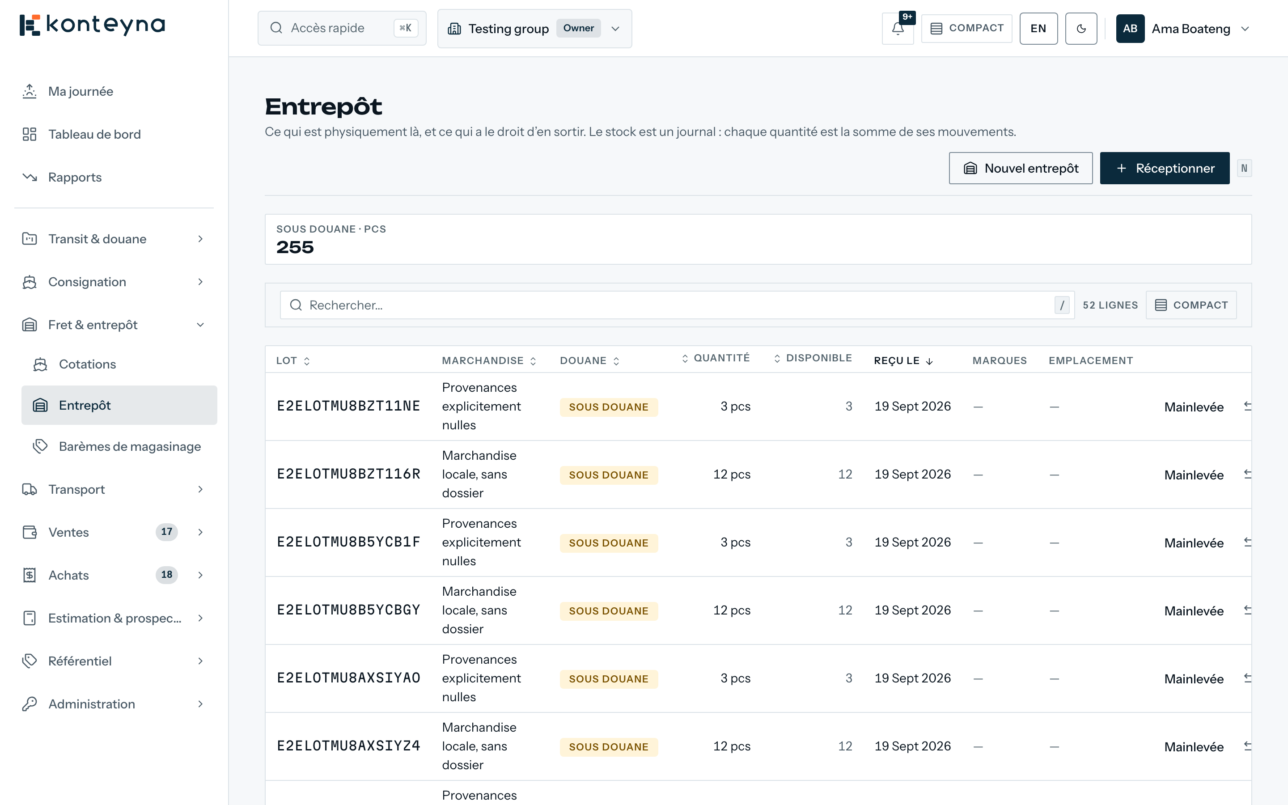This screenshot has height=805, width=1288.
Task: Toggle COMPACT view for the table
Action: coord(1191,305)
